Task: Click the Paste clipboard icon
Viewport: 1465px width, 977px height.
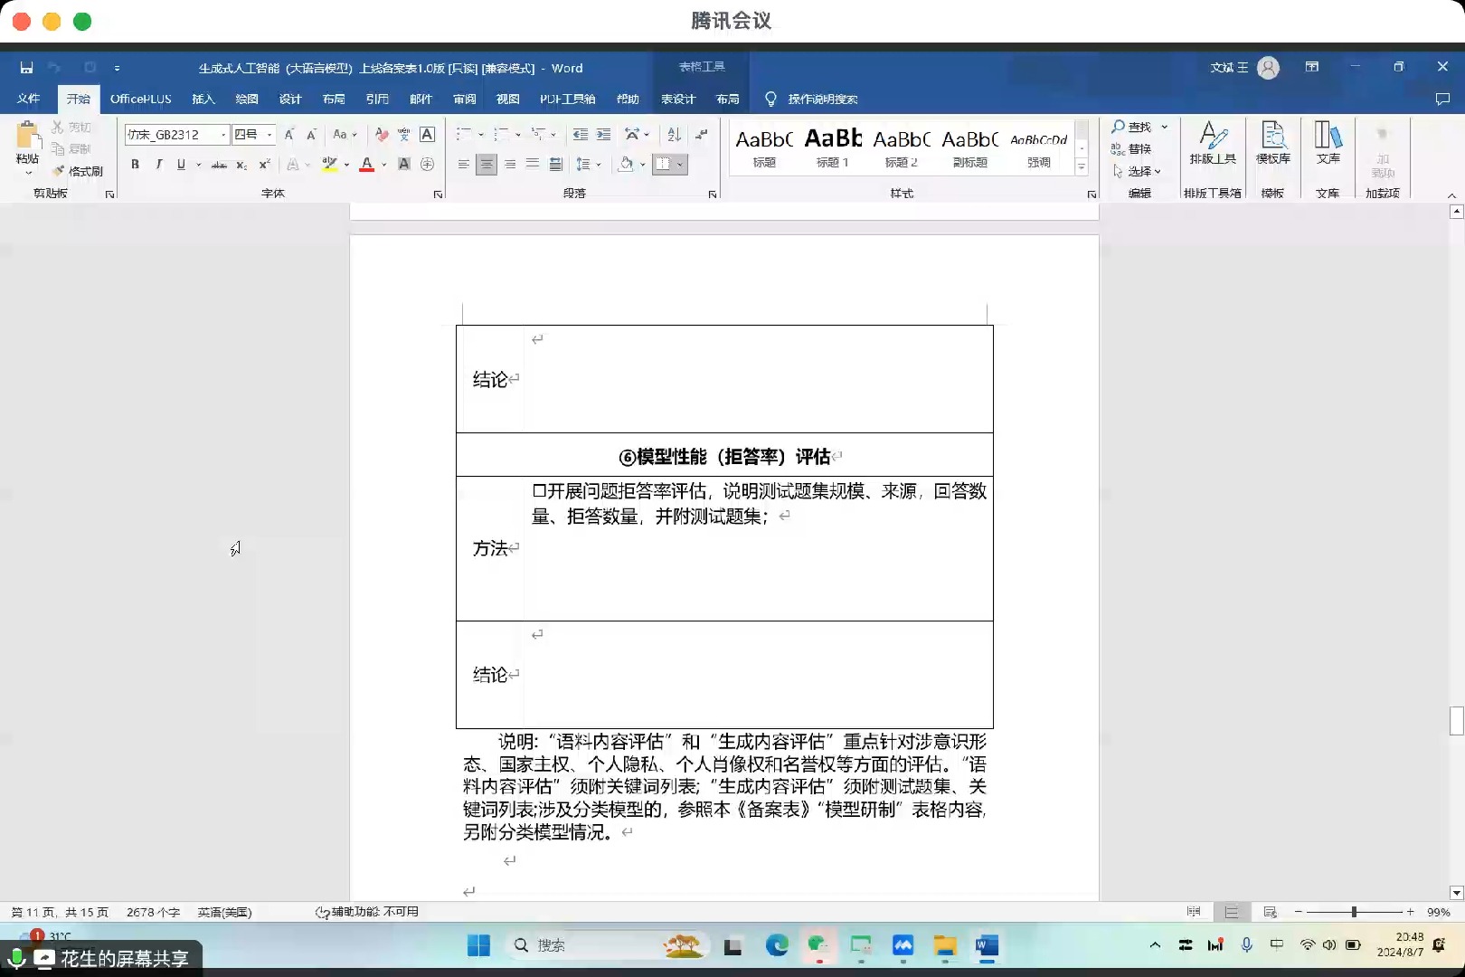Action: 28,136
